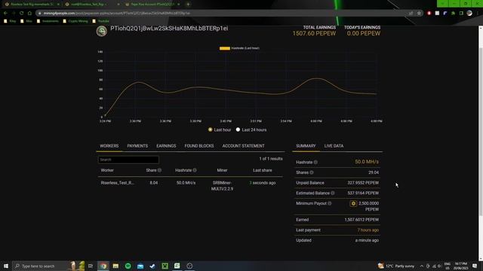This screenshot has width=483, height=271.
Task: Open the Crypto Mining bookmarks folder
Action: (75, 21)
